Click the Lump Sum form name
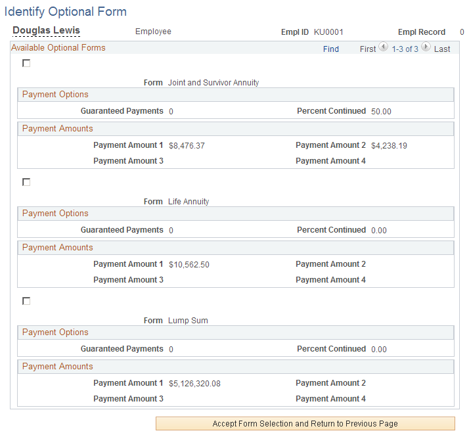 tap(188, 321)
